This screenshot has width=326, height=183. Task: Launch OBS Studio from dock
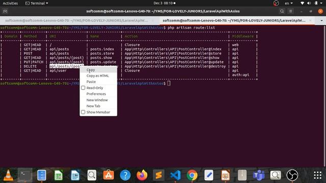click(x=292, y=175)
